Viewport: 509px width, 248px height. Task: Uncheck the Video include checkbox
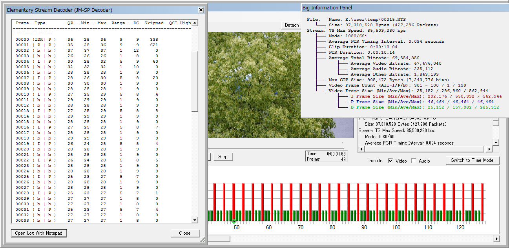(x=390, y=161)
